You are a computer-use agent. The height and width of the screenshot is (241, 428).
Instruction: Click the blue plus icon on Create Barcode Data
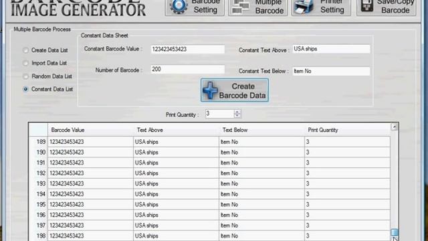coord(210,90)
